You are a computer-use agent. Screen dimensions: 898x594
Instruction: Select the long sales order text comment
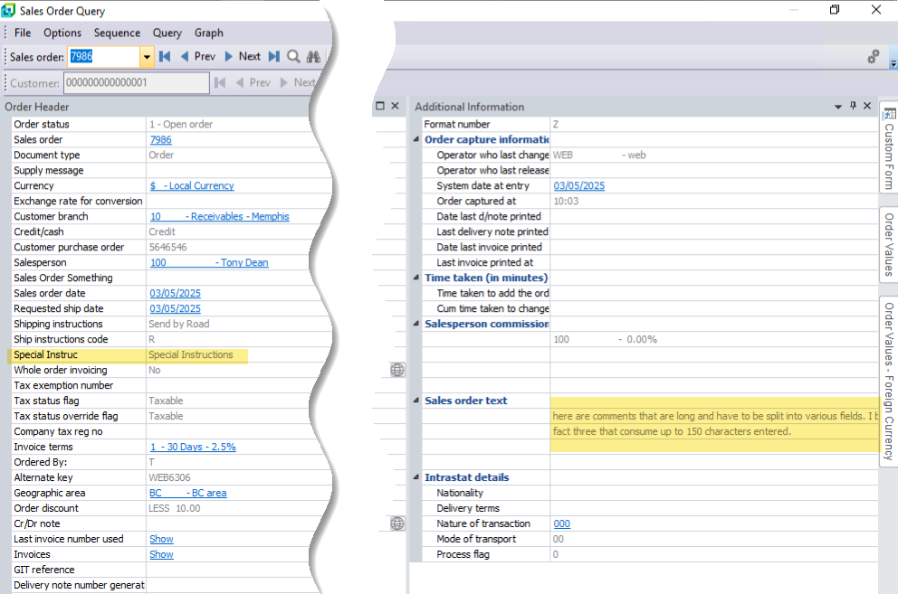tap(715, 424)
